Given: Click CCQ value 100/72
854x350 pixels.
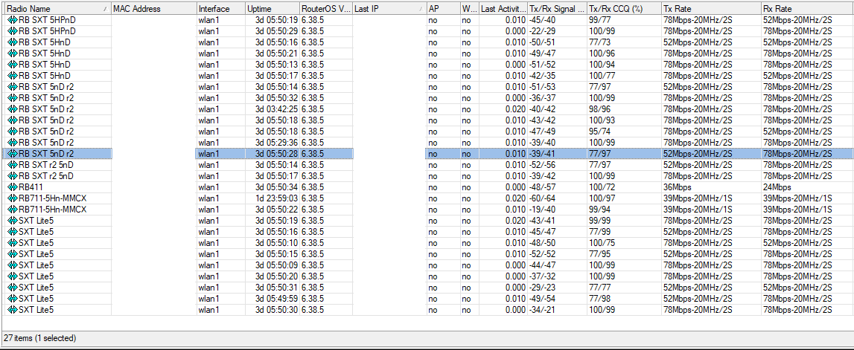Looking at the screenshot, I should 602,187.
